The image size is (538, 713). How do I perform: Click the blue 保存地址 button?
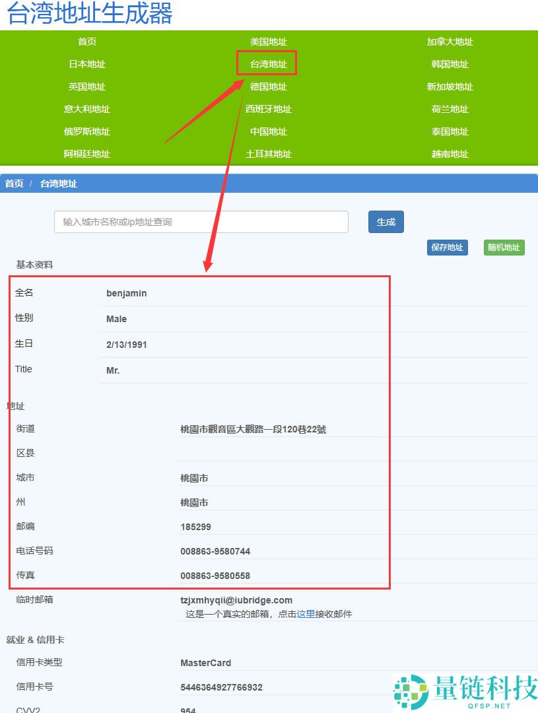pos(447,247)
